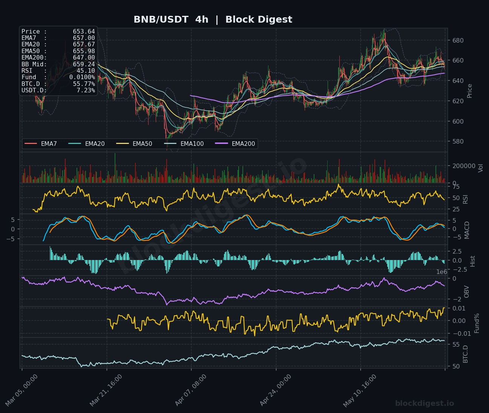Select the EMA100 legend entry
The width and height of the screenshot is (489, 413).
(x=184, y=144)
